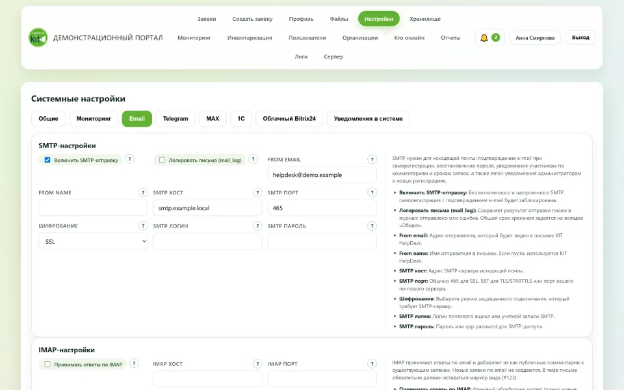Click the IMAP хост input field
Viewport: 624px width, 390px height.
click(208, 379)
